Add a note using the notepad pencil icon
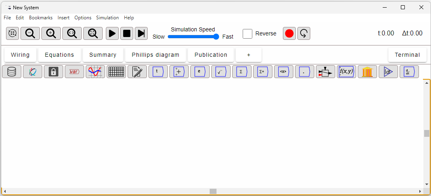Image resolution: width=431 pixels, height=196 pixels. [x=137, y=72]
